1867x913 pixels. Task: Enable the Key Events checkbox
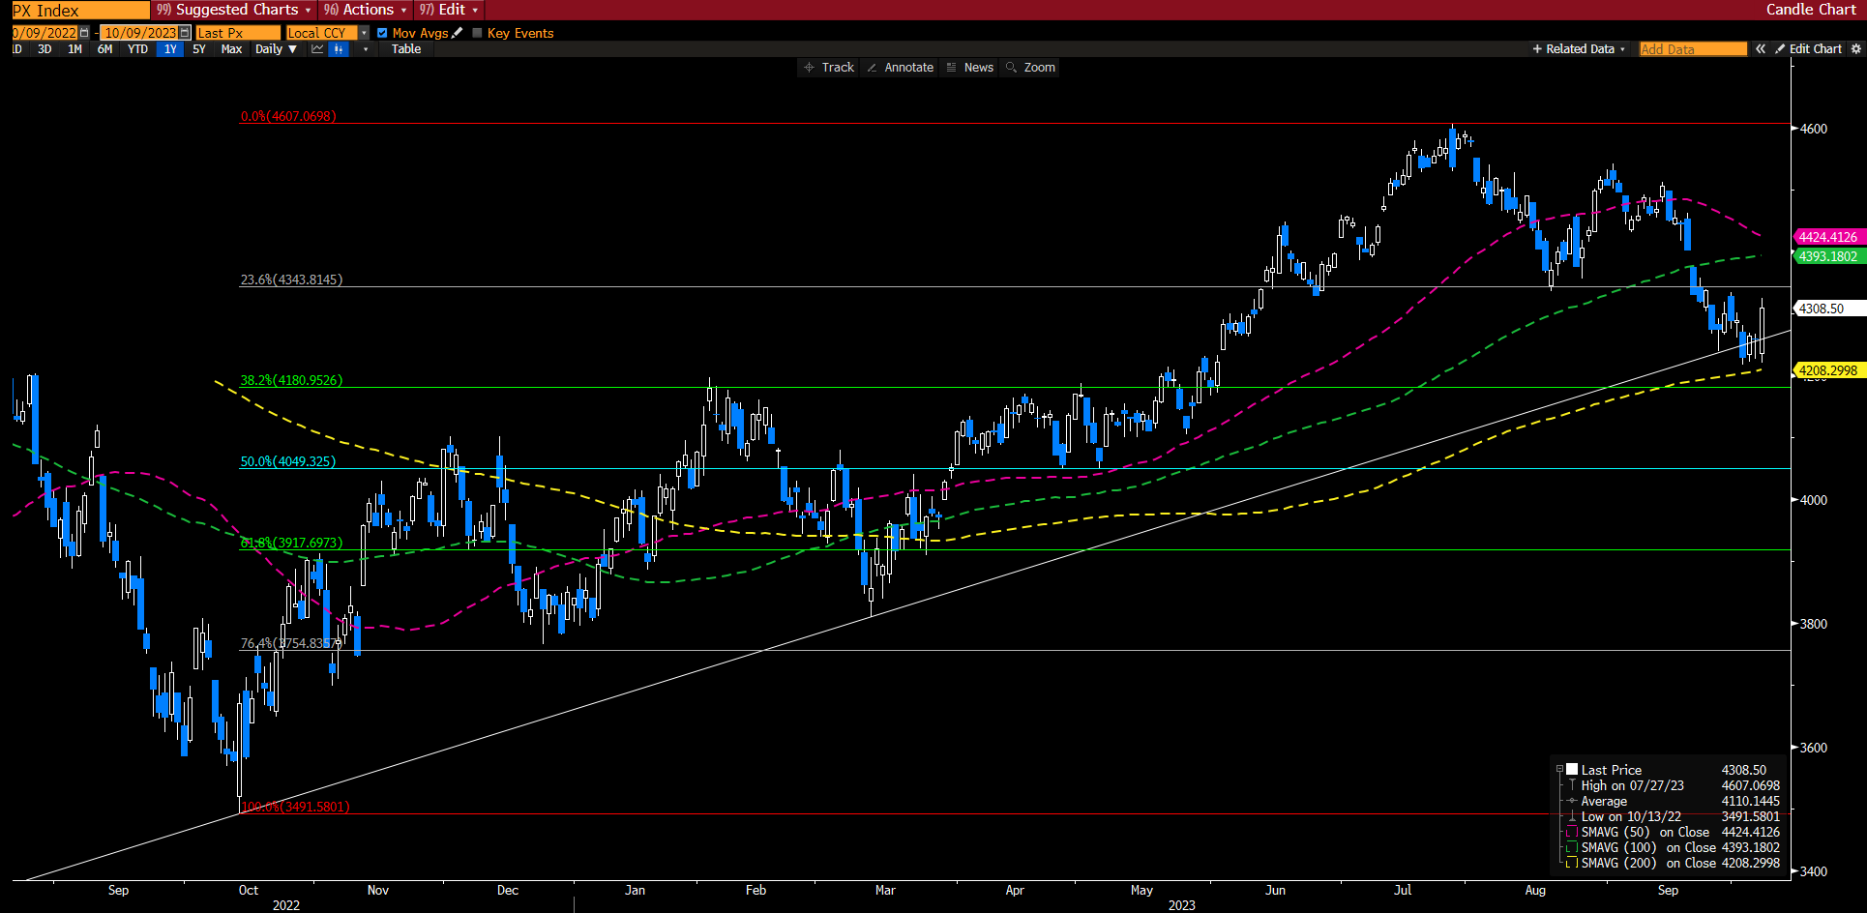tap(477, 33)
